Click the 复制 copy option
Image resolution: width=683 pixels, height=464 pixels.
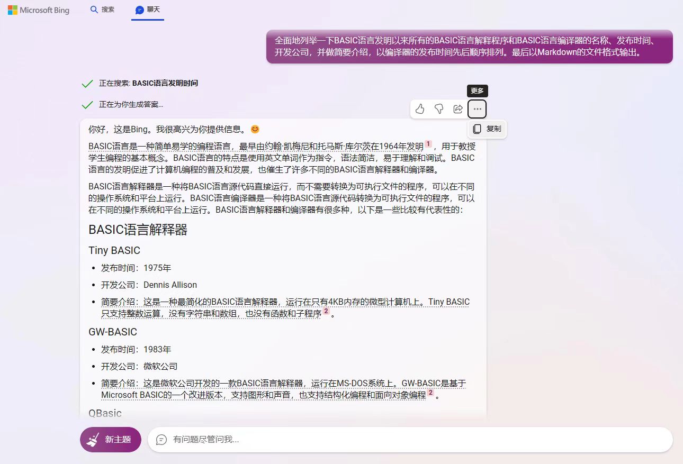pos(487,129)
